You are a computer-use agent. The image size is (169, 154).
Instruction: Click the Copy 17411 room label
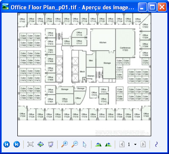[50, 51]
